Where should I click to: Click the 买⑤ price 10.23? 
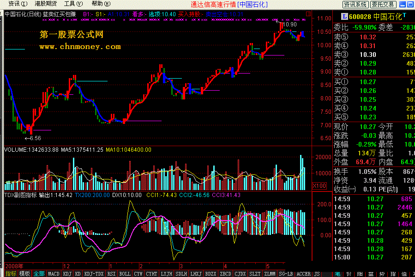(367, 117)
